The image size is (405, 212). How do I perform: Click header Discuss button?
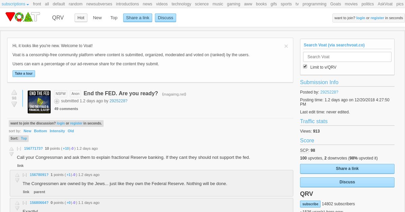tap(165, 18)
